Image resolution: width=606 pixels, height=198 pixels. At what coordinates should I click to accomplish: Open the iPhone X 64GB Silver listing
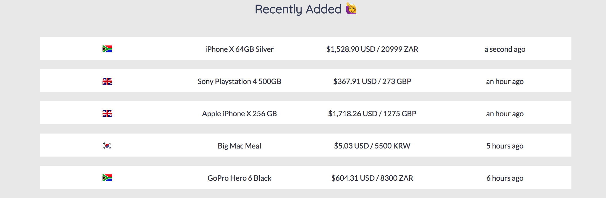pos(239,49)
